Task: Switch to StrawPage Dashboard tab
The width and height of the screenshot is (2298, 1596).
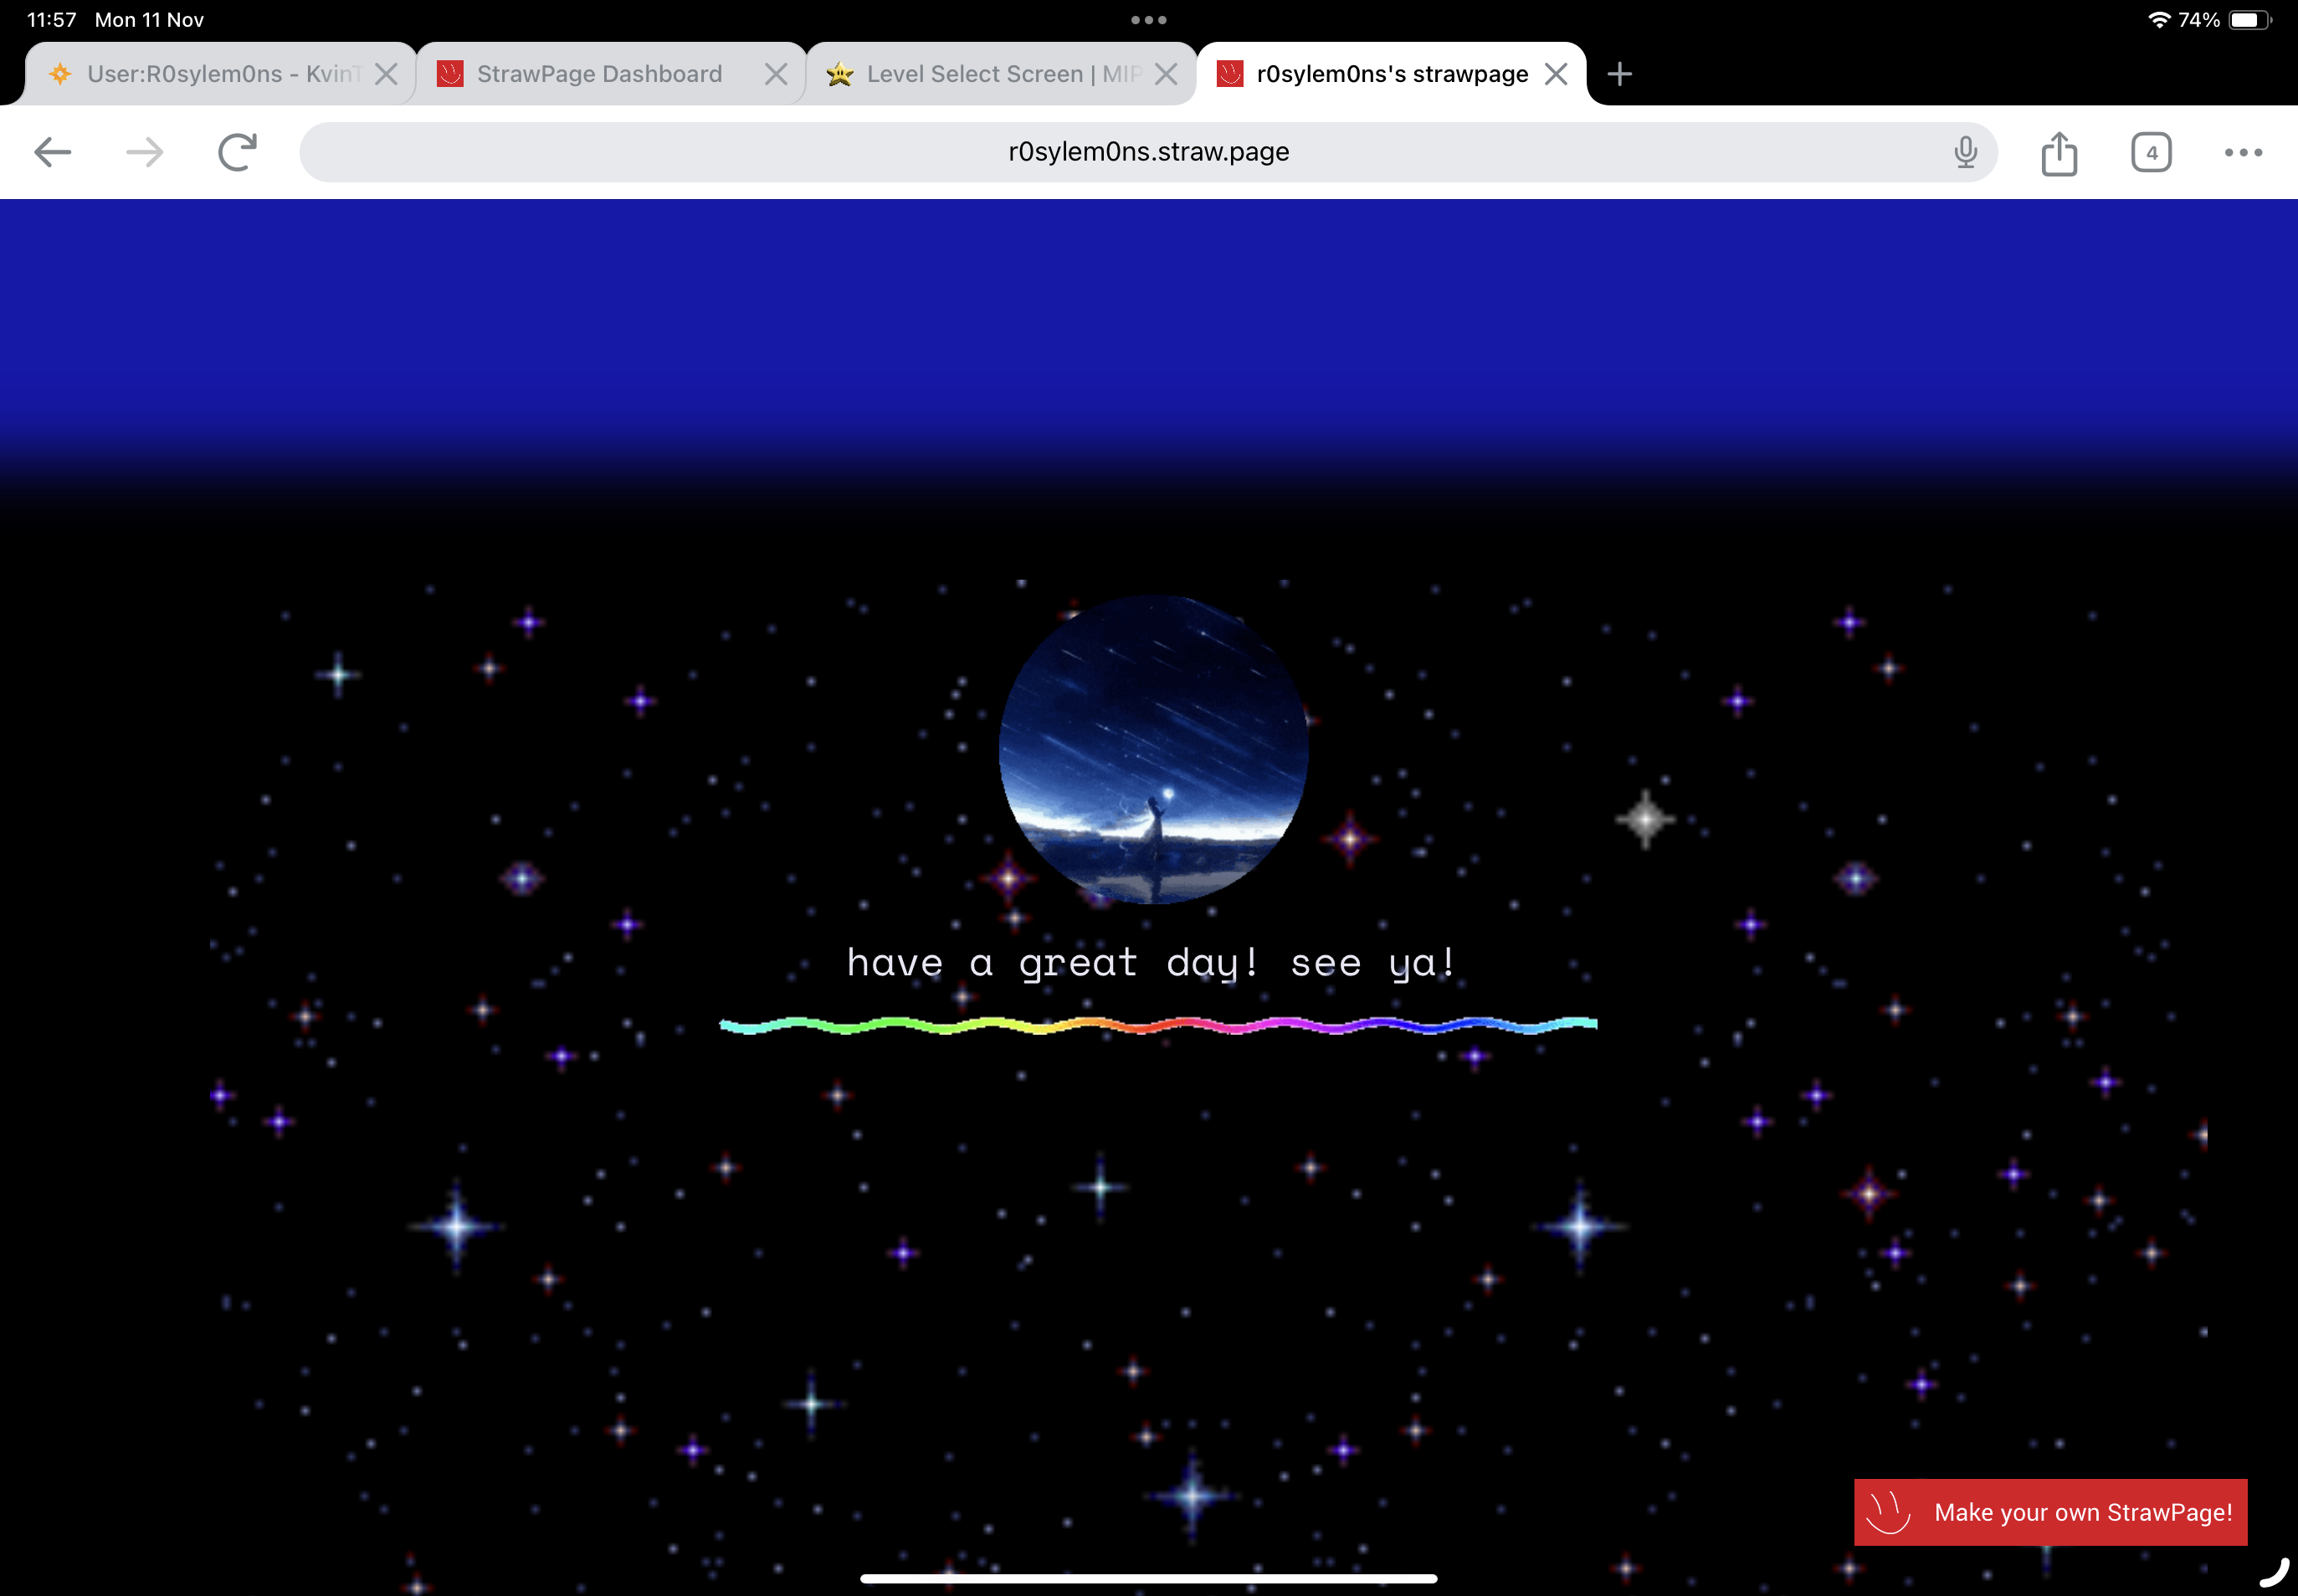Action: coord(598,74)
